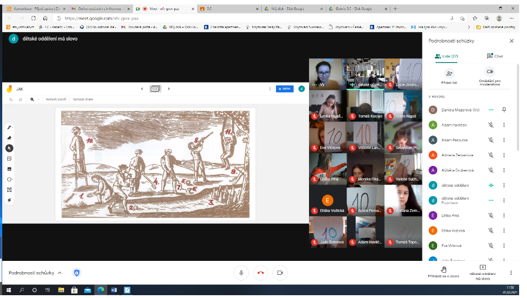The width and height of the screenshot is (527, 298).
Task: Reload the page with browser refresh
Action: tap(33, 18)
